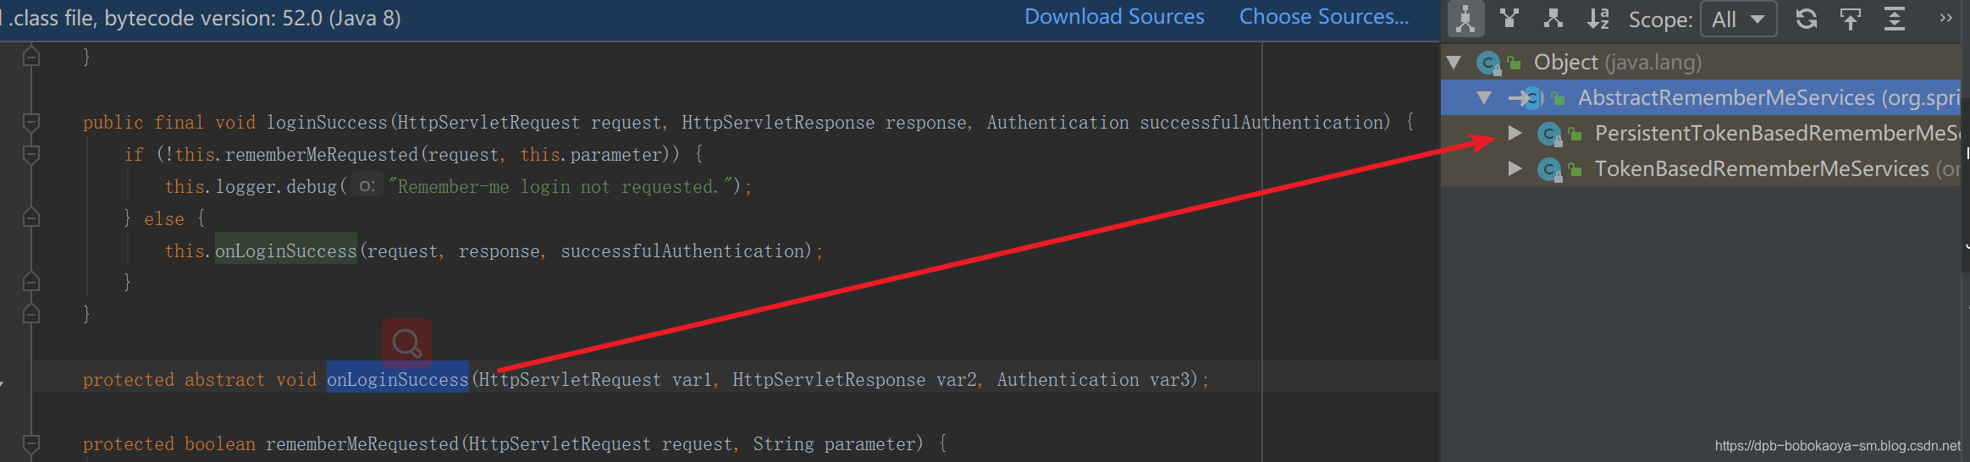Click PersistentTokenBasedRememberMeServices class icon
Image resolution: width=1970 pixels, height=462 pixels.
click(x=1549, y=134)
